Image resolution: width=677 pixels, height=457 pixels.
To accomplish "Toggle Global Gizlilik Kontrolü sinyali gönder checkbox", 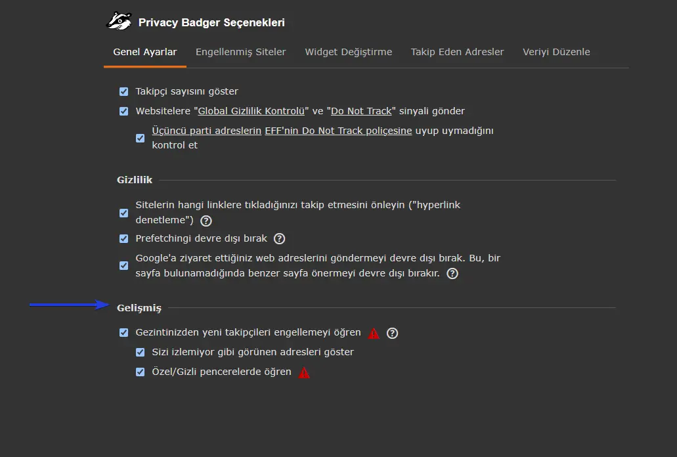I will pyautogui.click(x=124, y=112).
